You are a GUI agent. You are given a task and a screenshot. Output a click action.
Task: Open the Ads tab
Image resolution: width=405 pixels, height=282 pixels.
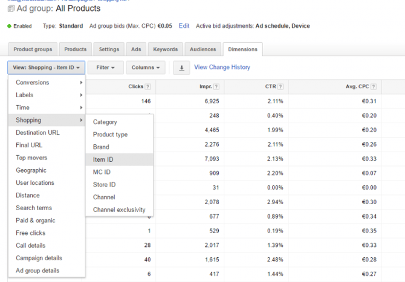(x=136, y=50)
